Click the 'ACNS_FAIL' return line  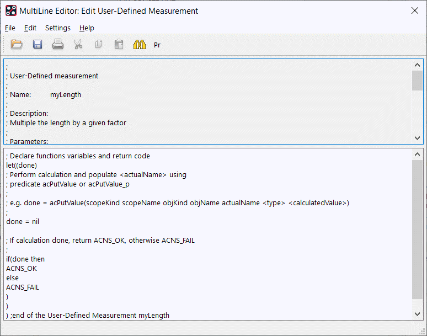[x=23, y=287]
